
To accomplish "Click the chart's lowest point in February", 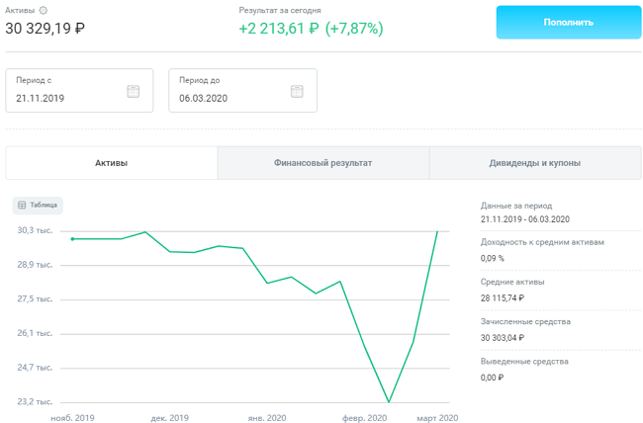I will [x=390, y=402].
